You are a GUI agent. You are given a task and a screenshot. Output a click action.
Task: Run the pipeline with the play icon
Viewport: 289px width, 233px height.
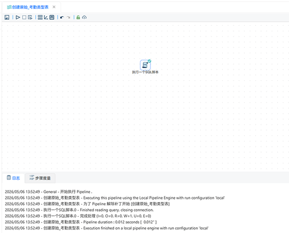coord(18,17)
